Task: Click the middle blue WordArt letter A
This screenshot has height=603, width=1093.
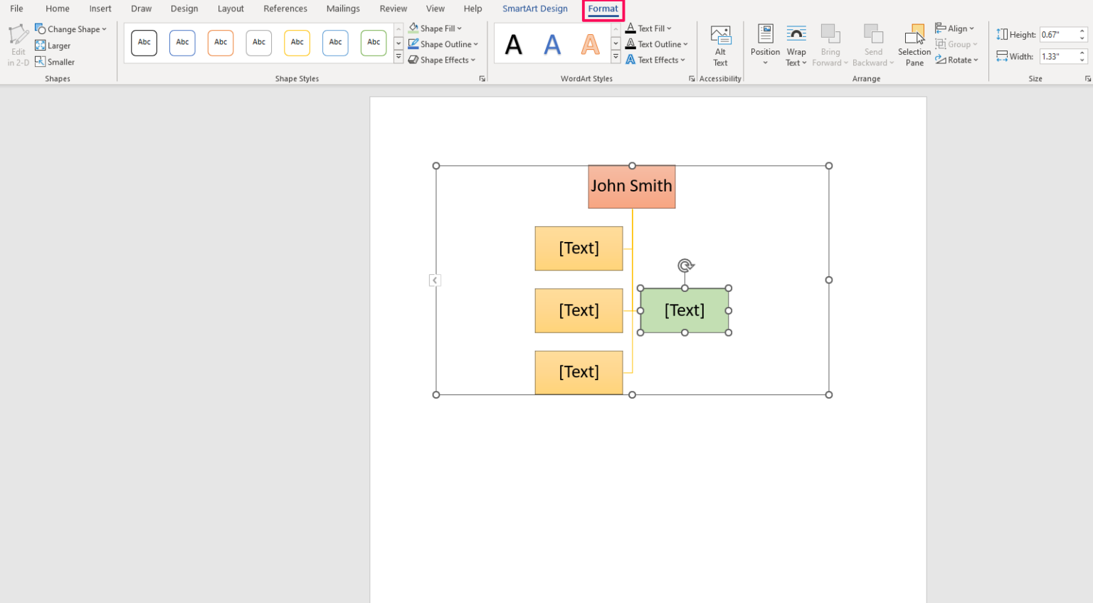Action: (551, 43)
